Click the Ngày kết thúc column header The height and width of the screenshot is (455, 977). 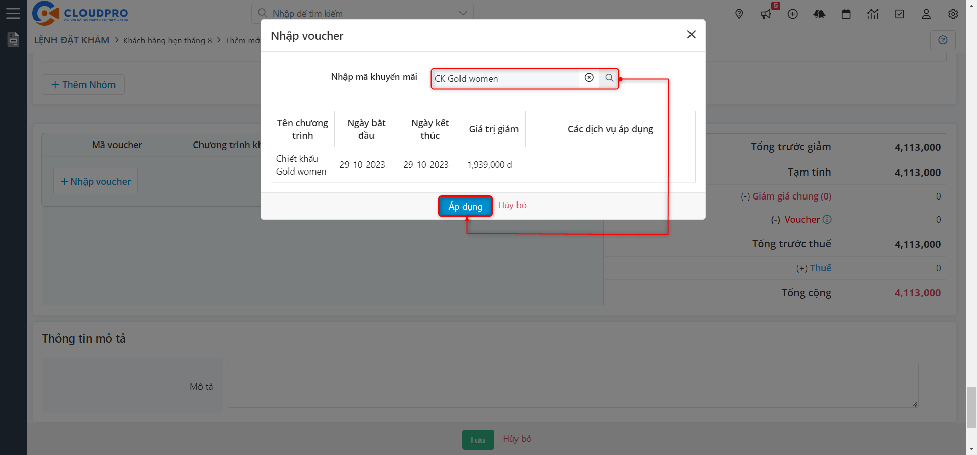pyautogui.click(x=430, y=129)
